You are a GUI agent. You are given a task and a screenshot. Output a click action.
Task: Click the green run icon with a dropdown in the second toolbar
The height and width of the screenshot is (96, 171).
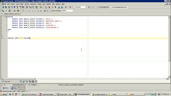pos(18,11)
